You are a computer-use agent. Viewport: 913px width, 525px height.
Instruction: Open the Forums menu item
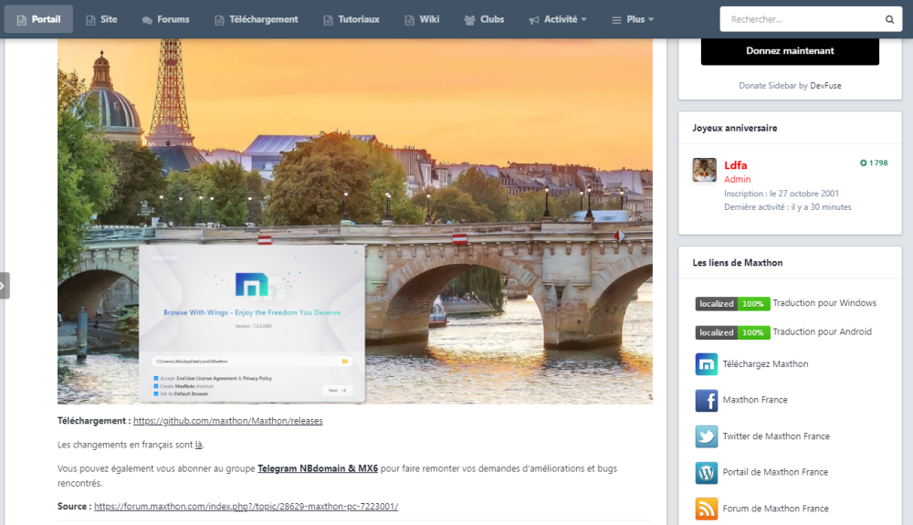coord(165,19)
